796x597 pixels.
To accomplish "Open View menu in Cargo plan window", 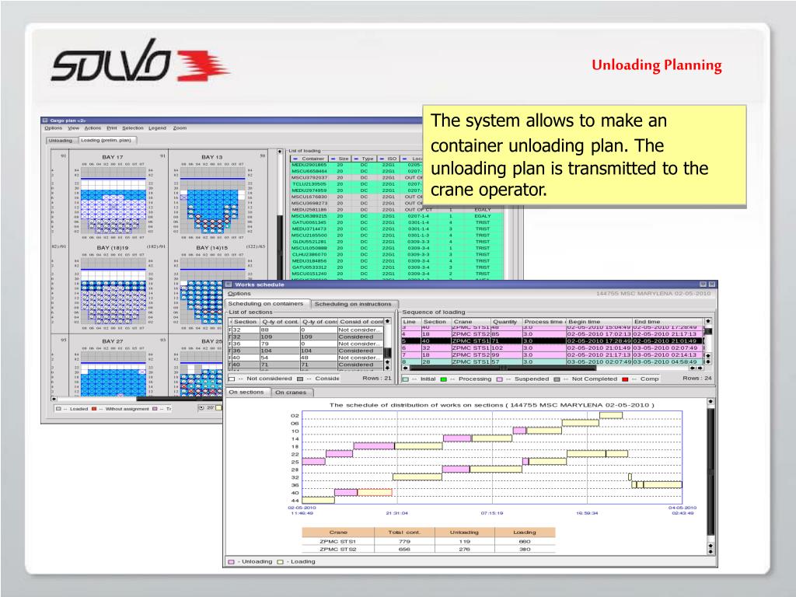I will (x=74, y=128).
